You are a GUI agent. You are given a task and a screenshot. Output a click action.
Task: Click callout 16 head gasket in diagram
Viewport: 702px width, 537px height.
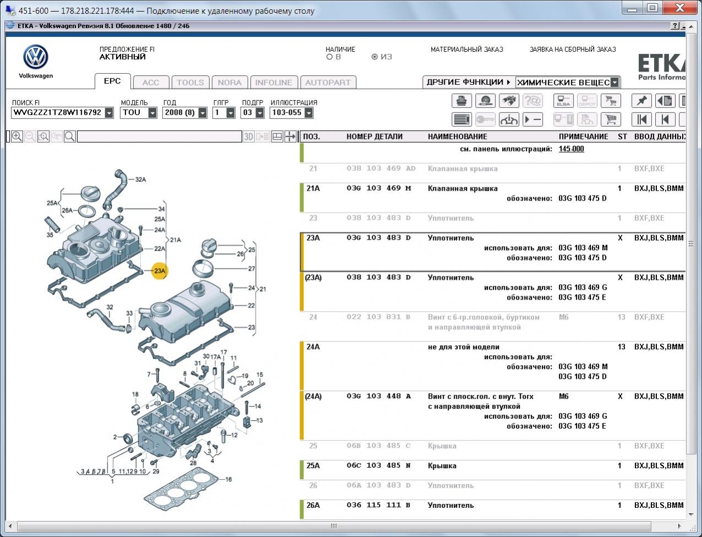(x=228, y=480)
